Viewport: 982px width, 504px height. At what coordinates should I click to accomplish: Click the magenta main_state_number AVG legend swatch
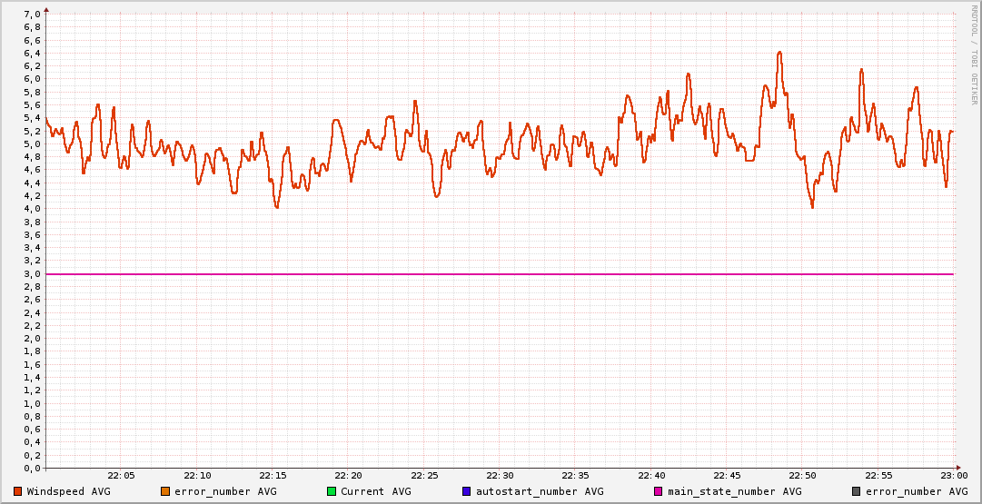click(x=658, y=491)
